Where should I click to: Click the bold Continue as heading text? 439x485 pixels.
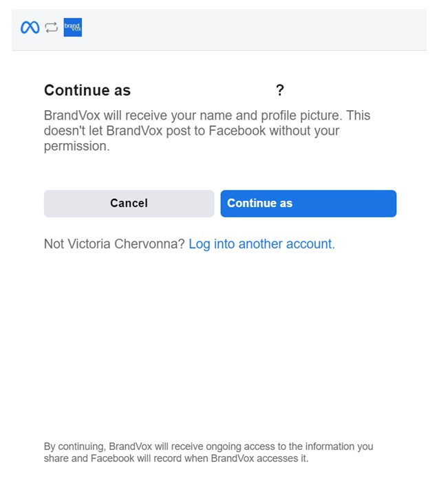pos(87,90)
